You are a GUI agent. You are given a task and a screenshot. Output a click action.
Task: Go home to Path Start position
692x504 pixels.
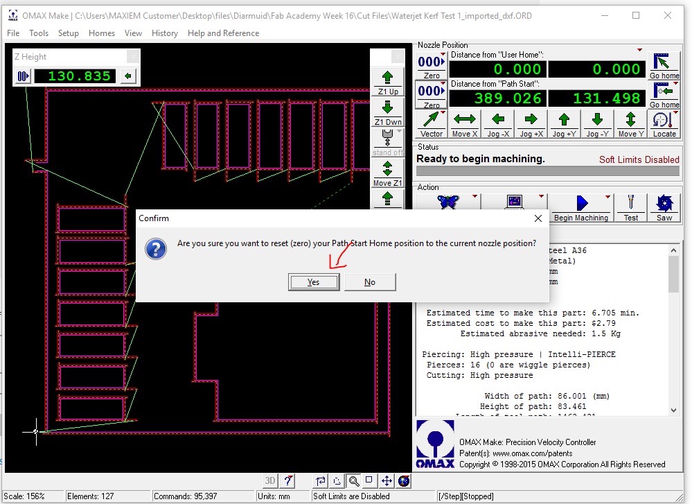[664, 95]
